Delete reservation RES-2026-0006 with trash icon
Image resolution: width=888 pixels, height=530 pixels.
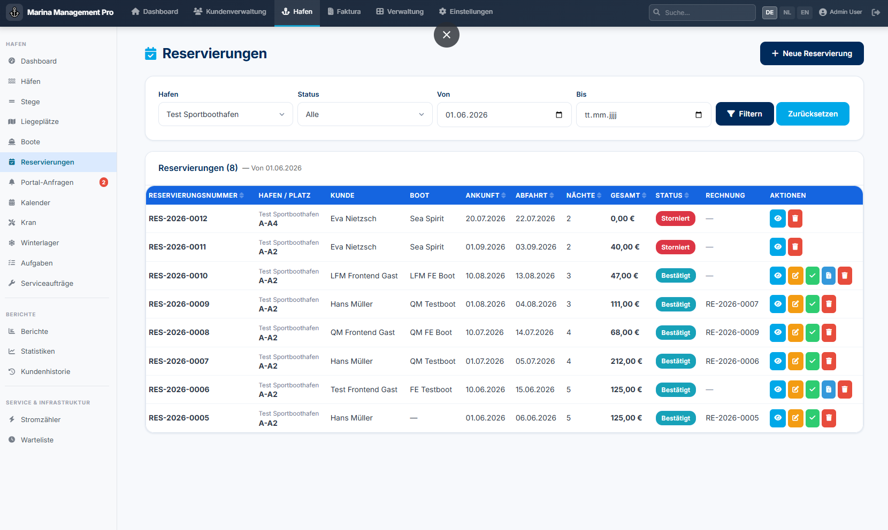(x=845, y=389)
